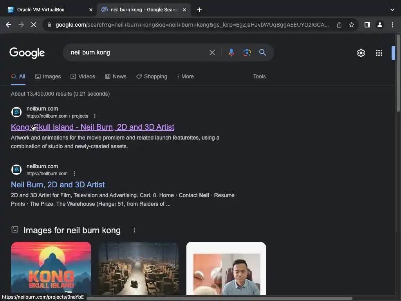Bookmark this tab with the star icon

352,25
